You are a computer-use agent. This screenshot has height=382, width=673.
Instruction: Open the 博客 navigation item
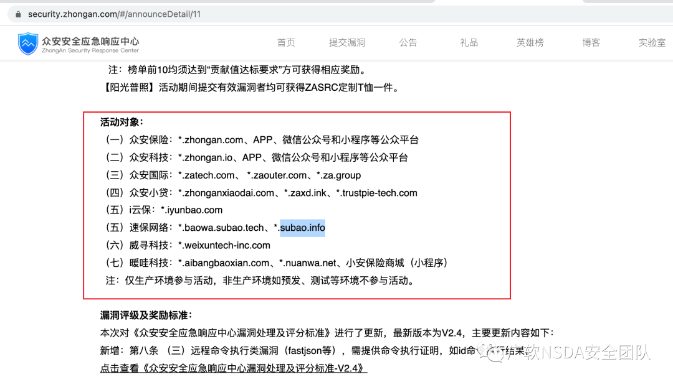point(591,42)
